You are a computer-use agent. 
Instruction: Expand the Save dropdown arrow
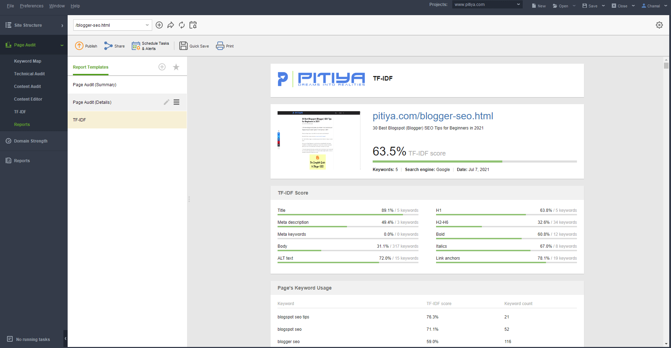603,6
